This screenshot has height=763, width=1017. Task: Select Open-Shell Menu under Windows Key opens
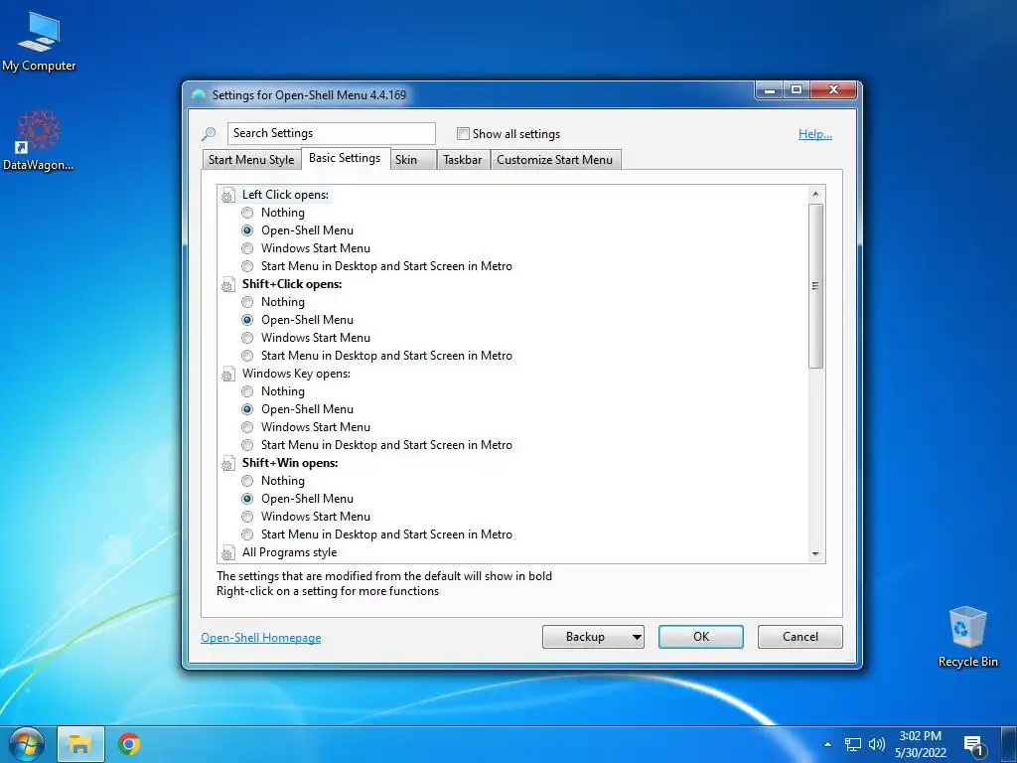[247, 409]
